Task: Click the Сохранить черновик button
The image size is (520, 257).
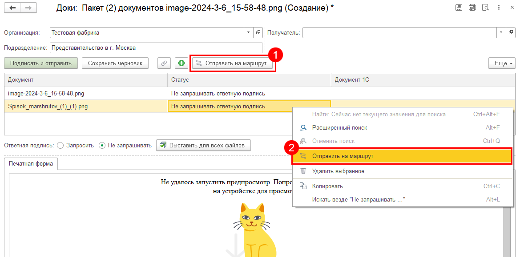Action: click(115, 63)
